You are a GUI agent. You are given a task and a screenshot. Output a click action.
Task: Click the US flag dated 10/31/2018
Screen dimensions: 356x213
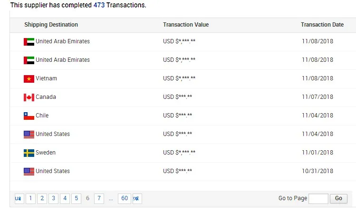click(29, 172)
